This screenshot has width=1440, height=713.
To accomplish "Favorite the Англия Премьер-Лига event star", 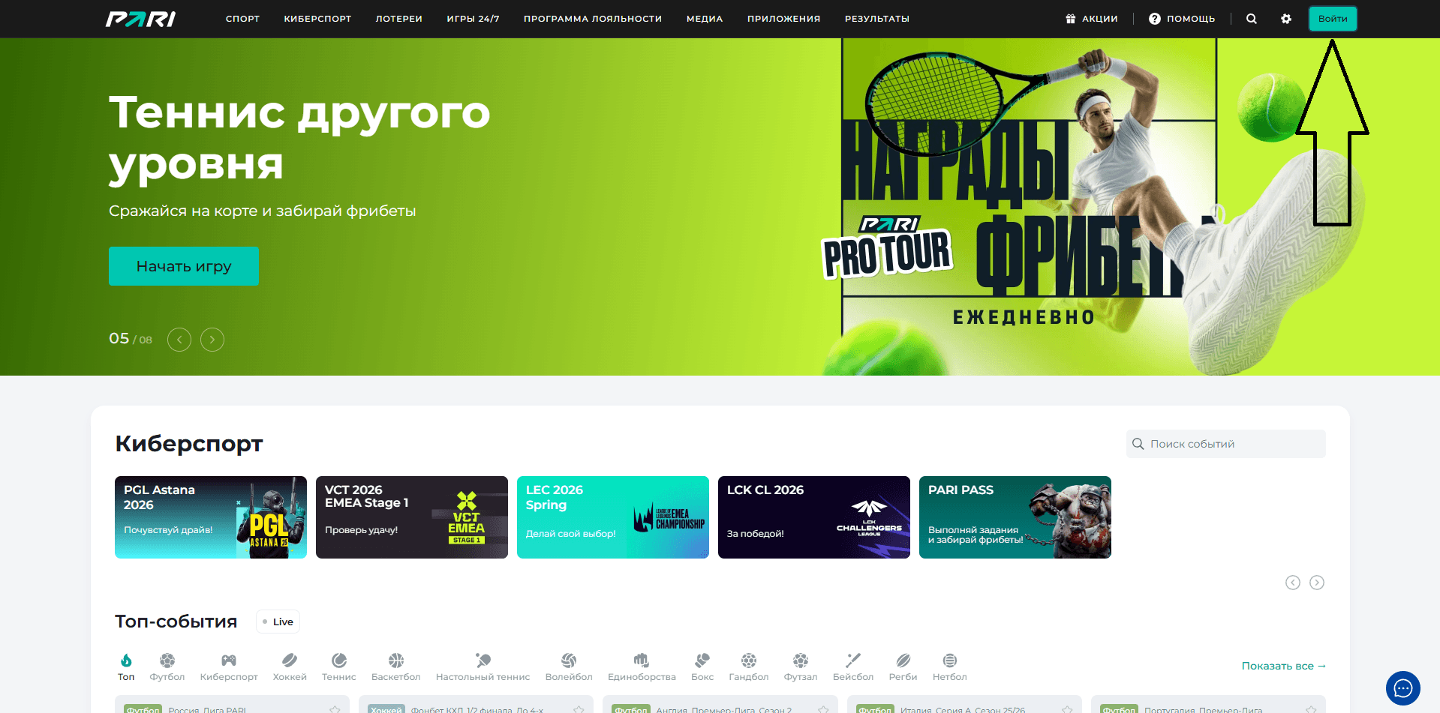I will pyautogui.click(x=823, y=709).
